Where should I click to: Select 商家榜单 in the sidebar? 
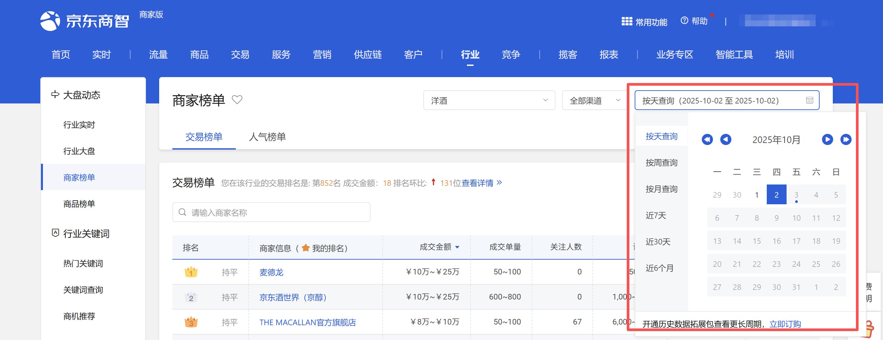(79, 178)
